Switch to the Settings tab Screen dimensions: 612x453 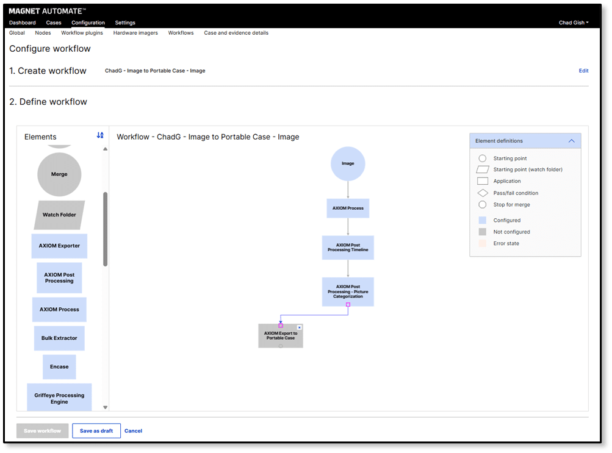(125, 23)
